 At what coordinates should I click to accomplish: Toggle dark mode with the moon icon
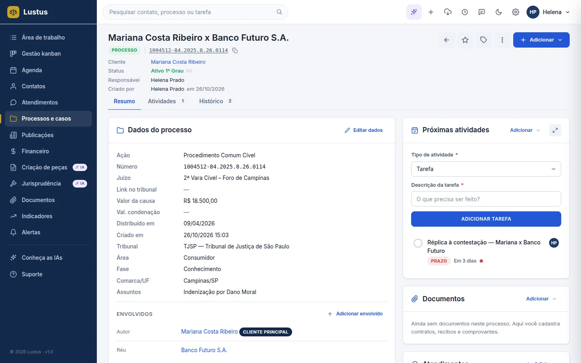click(x=499, y=12)
